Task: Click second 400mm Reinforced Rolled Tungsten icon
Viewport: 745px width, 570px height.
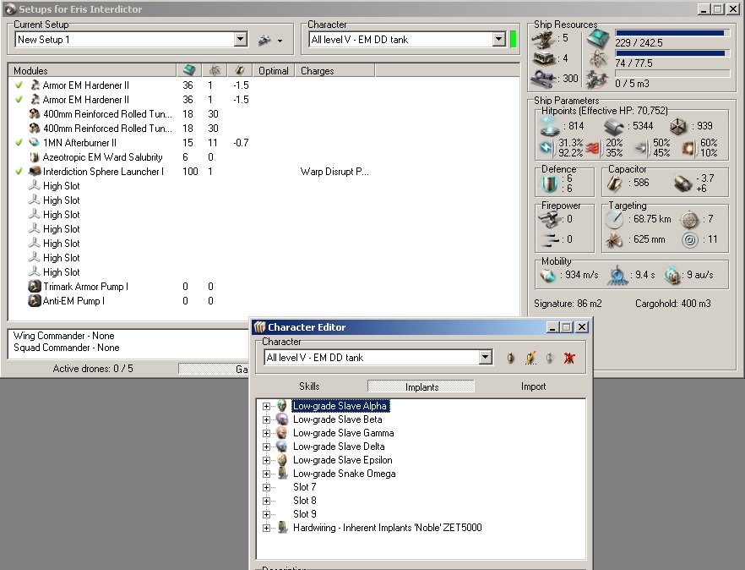Action: tap(34, 128)
